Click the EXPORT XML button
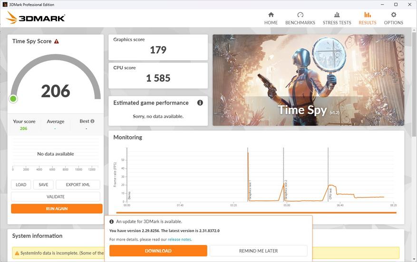This screenshot has width=417, height=262. point(78,185)
